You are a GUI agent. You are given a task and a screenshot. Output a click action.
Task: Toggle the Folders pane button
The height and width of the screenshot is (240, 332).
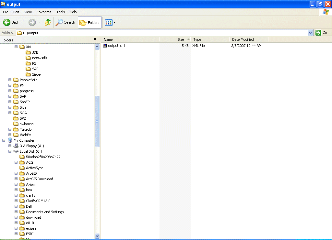coord(89,22)
